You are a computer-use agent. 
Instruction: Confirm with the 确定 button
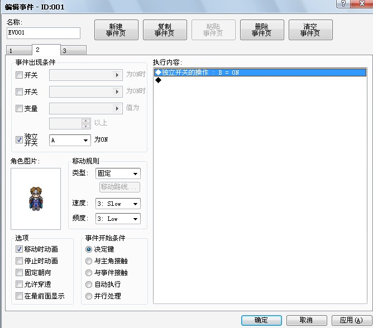pos(261,320)
